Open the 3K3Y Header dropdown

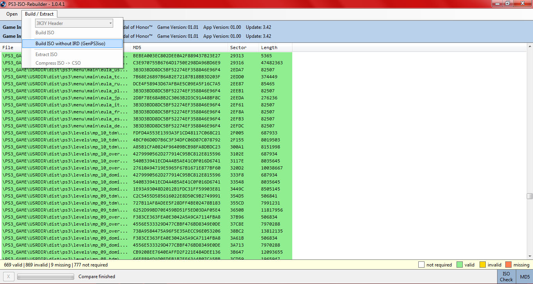coord(74,23)
